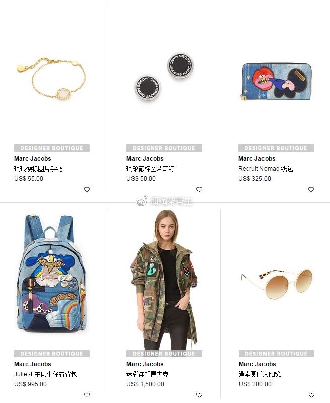Open Recruit Nomad 钱包 product title link

266,169
